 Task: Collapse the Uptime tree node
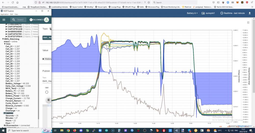pos(5,113)
